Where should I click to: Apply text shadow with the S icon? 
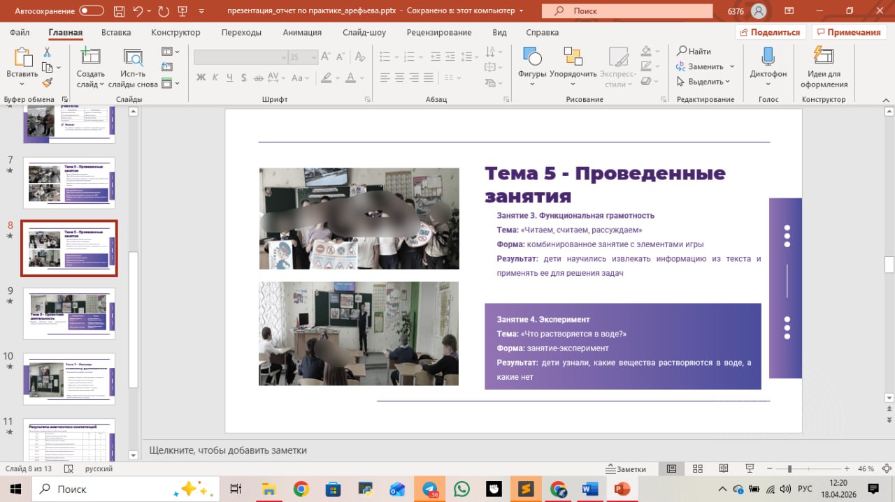click(245, 77)
